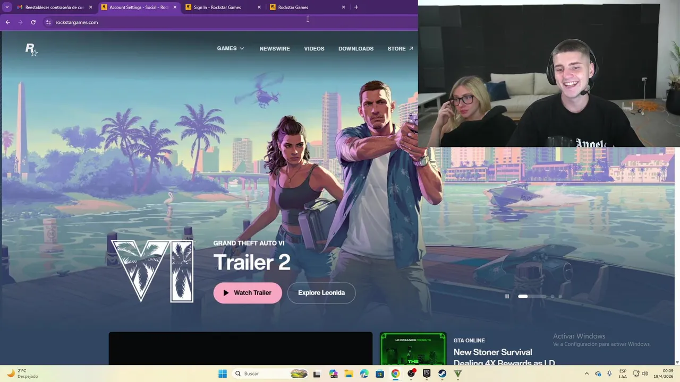Open OBS Studio from the taskbar

pos(411,374)
